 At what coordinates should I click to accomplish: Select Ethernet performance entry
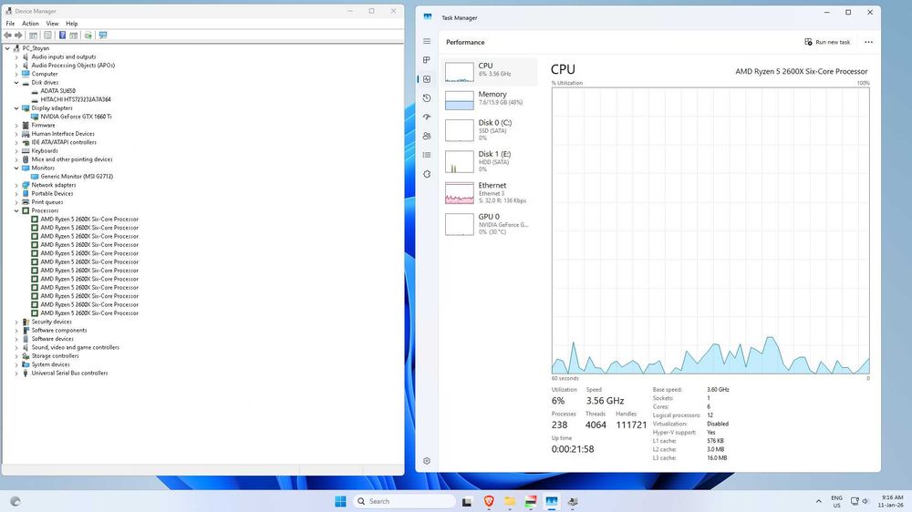point(489,193)
